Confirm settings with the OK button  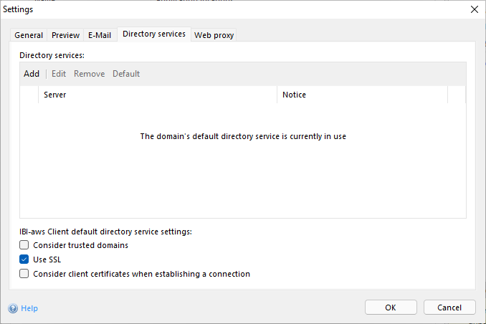391,308
